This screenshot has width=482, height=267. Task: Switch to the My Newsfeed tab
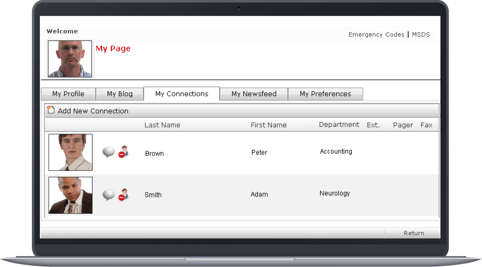pyautogui.click(x=253, y=94)
